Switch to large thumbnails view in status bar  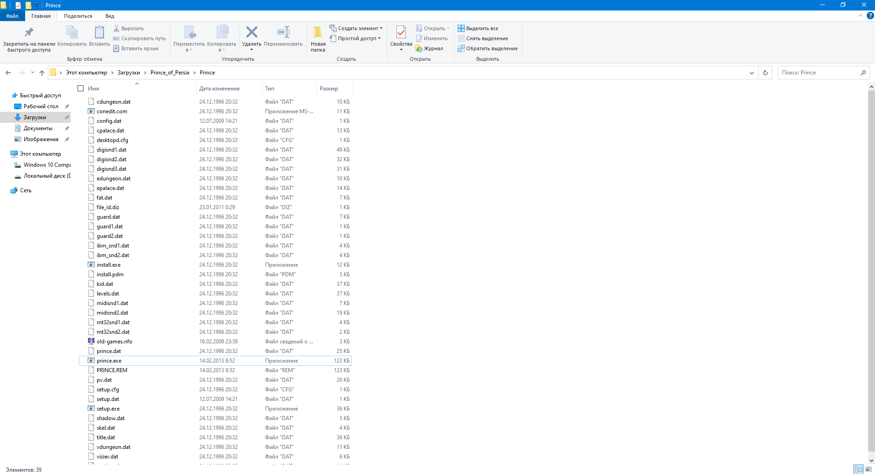(869, 469)
